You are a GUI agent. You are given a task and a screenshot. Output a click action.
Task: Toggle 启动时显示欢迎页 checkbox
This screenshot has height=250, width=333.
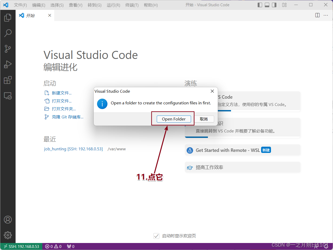pos(156,236)
